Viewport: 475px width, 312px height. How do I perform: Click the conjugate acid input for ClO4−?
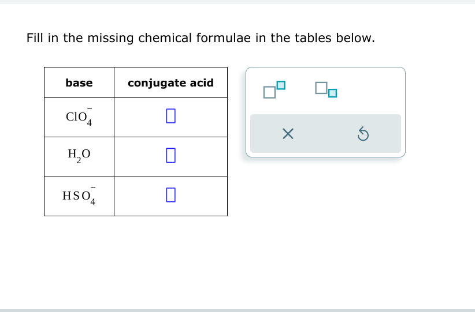(170, 116)
